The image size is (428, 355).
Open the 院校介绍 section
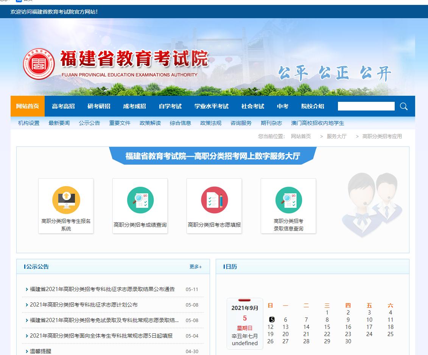[312, 106]
